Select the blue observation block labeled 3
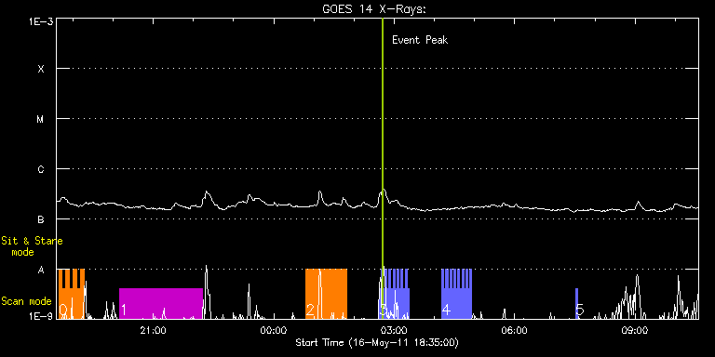Image resolution: width=715 pixels, height=357 pixels. pyautogui.click(x=395, y=294)
